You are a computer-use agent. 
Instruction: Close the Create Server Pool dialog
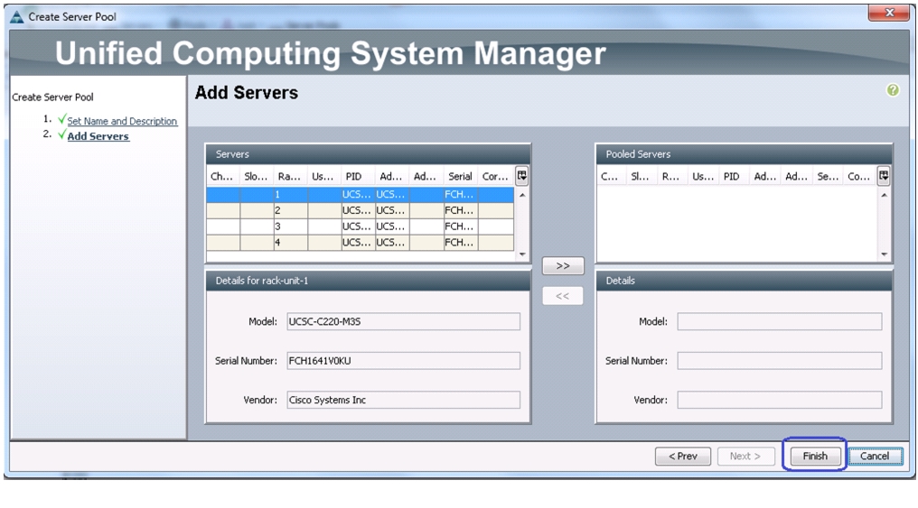pos(889,13)
